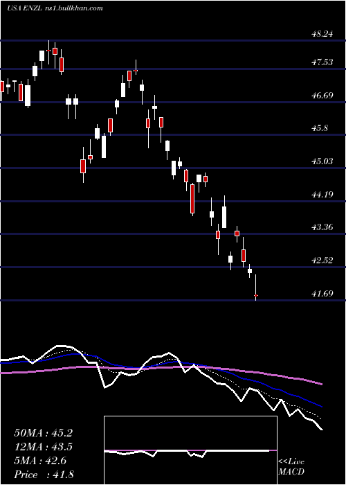Click the USA ENZL ticker title text
Screen dimensions: 346x485
(26, 8)
